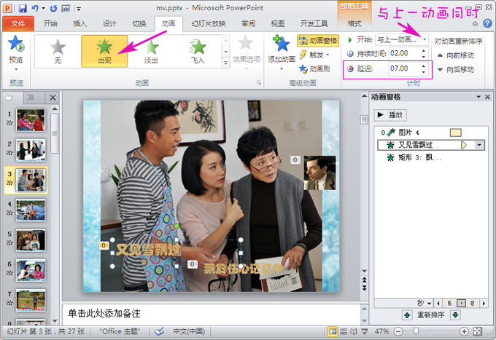Viewport: 496px width, 340px height.
Task: Click the zoom in plus button
Action: coord(464,331)
